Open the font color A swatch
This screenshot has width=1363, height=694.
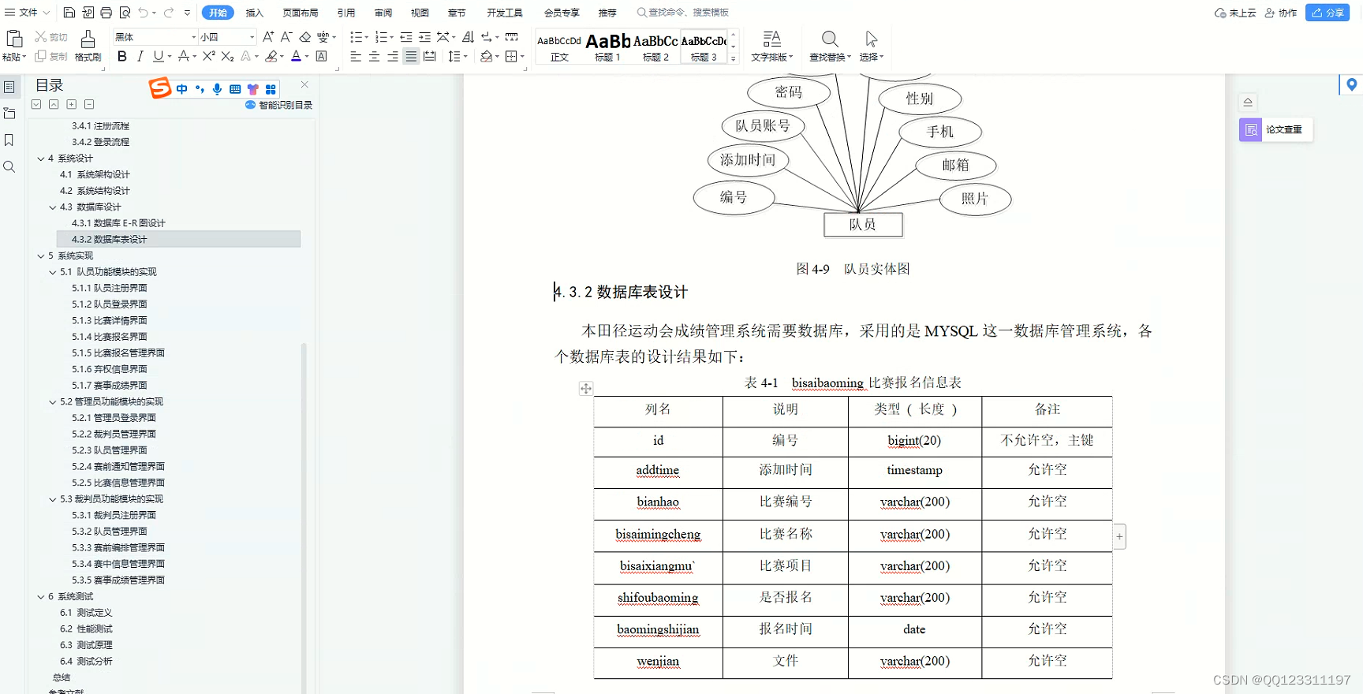pos(296,56)
